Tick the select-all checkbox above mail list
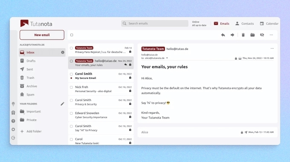This screenshot has width=290, height=162. 72,35
